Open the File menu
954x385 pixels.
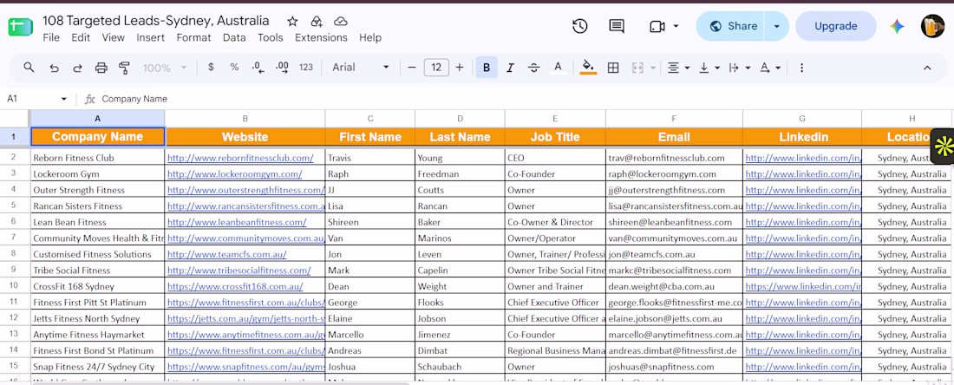pyautogui.click(x=51, y=37)
